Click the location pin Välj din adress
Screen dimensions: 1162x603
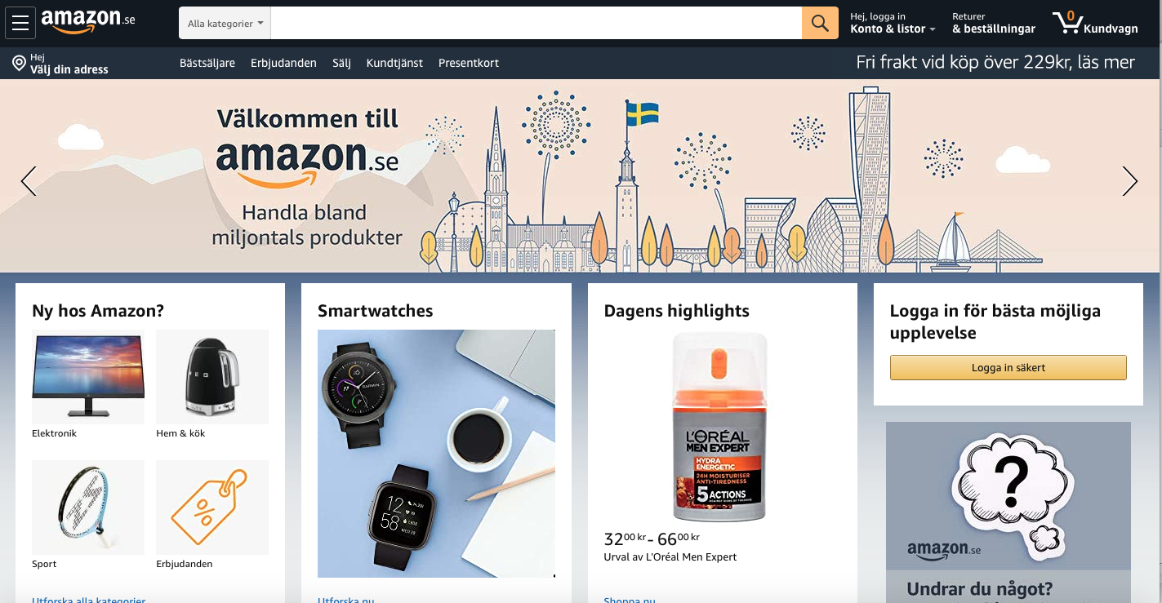60,64
